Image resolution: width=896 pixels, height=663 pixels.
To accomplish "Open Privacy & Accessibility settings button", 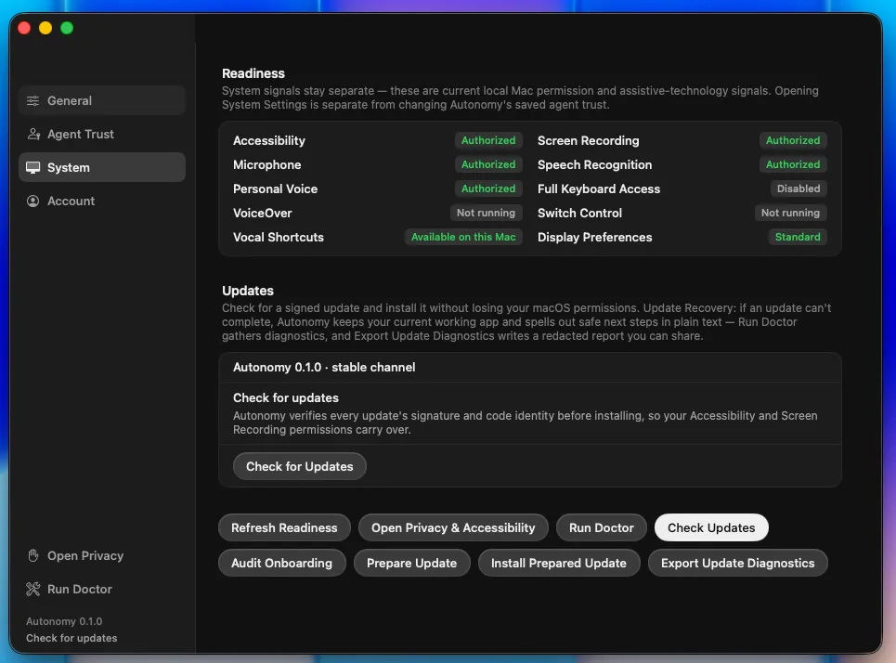I will (453, 527).
